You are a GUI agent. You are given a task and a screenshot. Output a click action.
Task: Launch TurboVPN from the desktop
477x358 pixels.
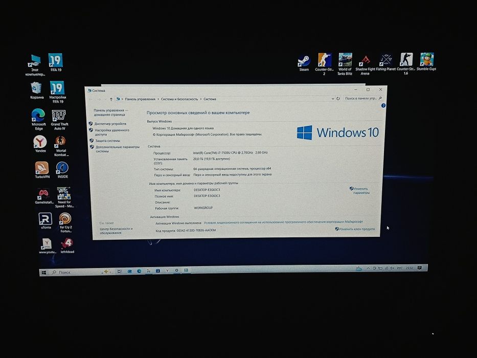(42, 170)
